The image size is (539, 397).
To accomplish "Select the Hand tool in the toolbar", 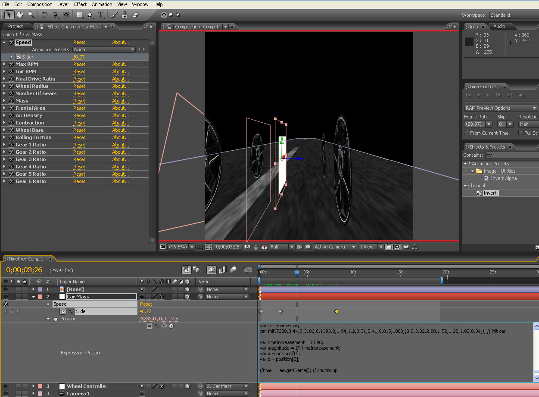I will 20,15.
